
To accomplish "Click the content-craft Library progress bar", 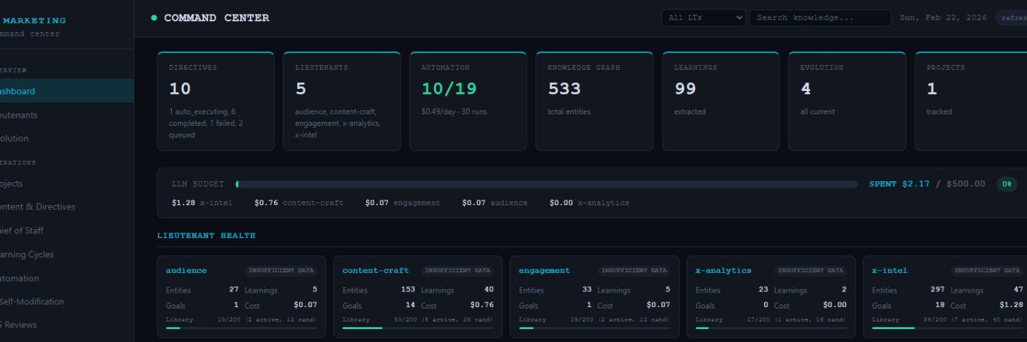I will 418,328.
